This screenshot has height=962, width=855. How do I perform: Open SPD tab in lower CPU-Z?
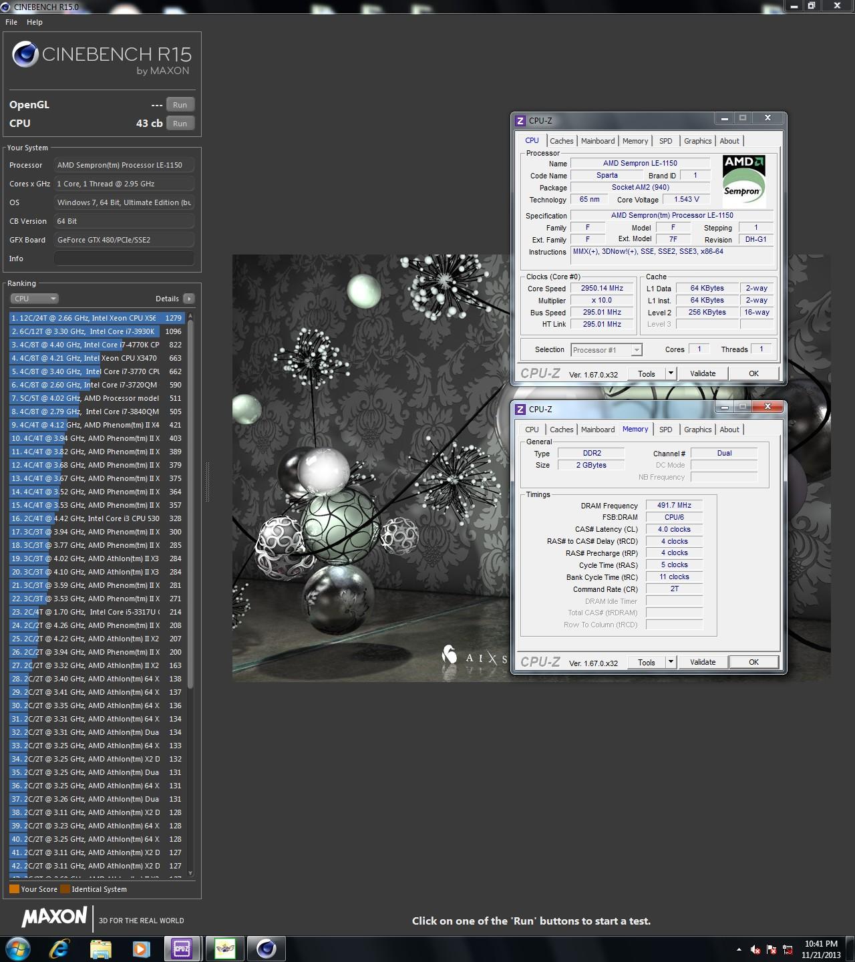click(666, 430)
